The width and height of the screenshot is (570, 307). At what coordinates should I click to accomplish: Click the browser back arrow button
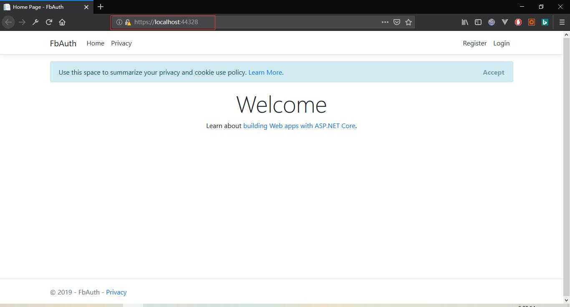(8, 22)
